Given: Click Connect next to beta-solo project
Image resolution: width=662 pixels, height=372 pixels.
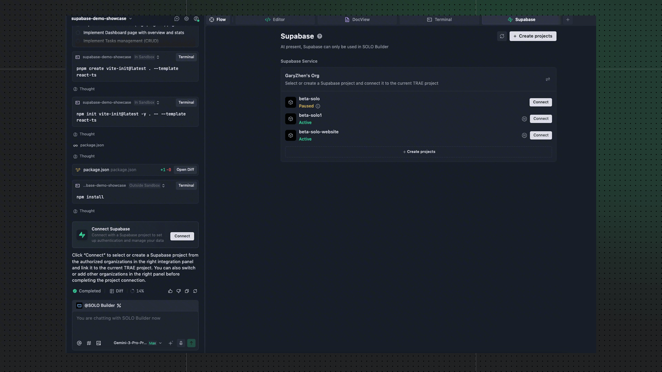Looking at the screenshot, I should coord(540,102).
